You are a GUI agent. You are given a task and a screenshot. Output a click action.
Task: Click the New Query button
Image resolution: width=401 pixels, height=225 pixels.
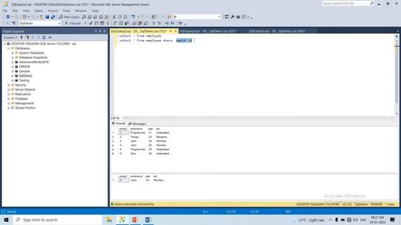69,17
